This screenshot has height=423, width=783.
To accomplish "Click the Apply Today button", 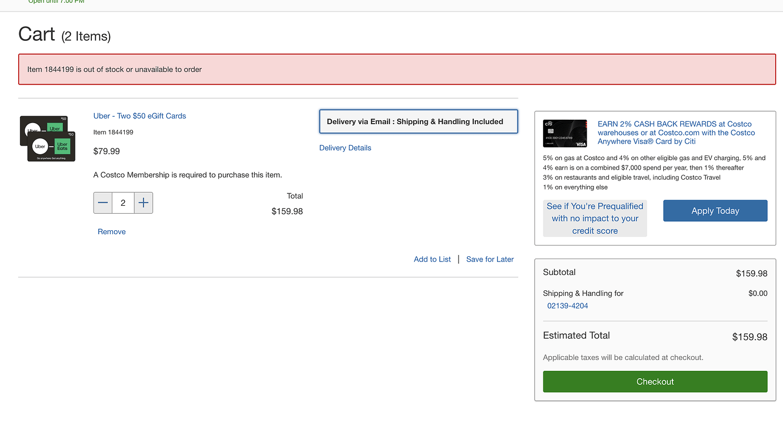I will click(x=715, y=211).
